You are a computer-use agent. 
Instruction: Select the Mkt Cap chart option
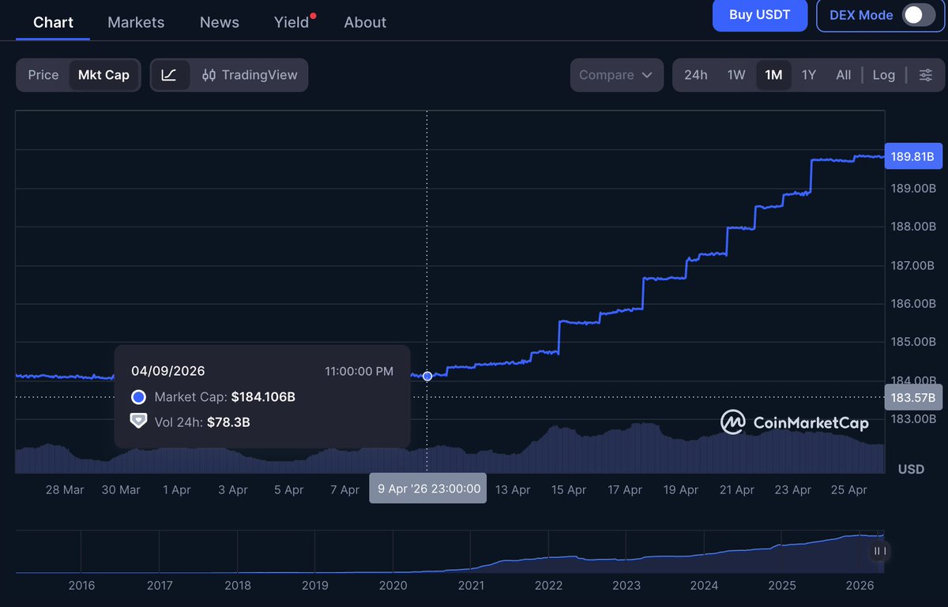coord(103,75)
